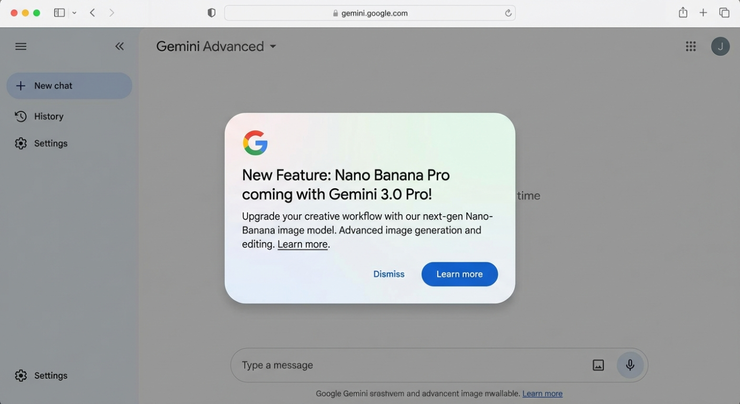
Task: Open the Google apps grid icon
Action: (x=691, y=47)
